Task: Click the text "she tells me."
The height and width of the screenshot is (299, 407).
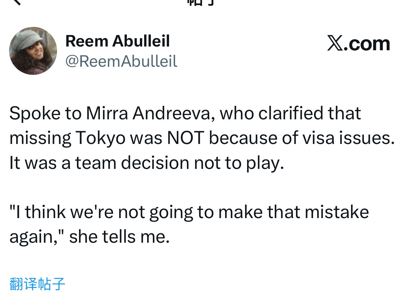Action: tap(119, 237)
